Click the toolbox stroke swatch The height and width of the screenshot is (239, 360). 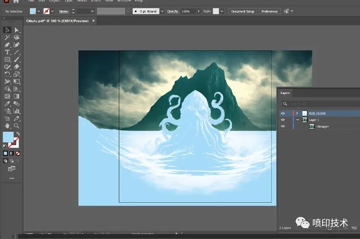(14, 143)
